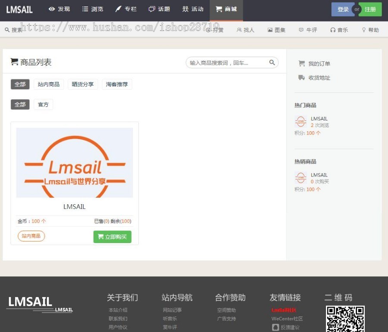388x332 pixels.
Task: Open 发现 menu in top navigation
Action: (59, 9)
